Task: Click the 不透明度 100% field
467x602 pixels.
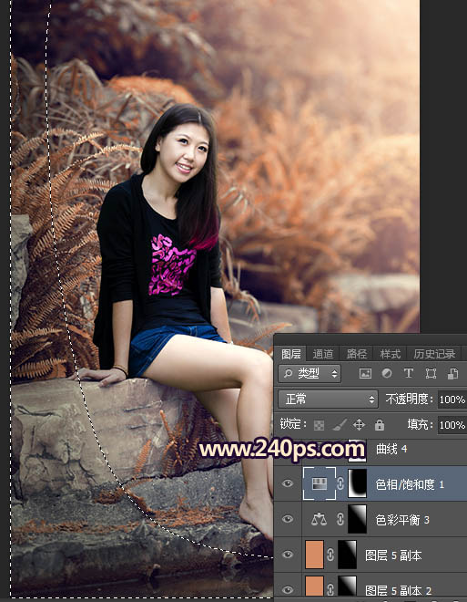Action: pyautogui.click(x=452, y=400)
